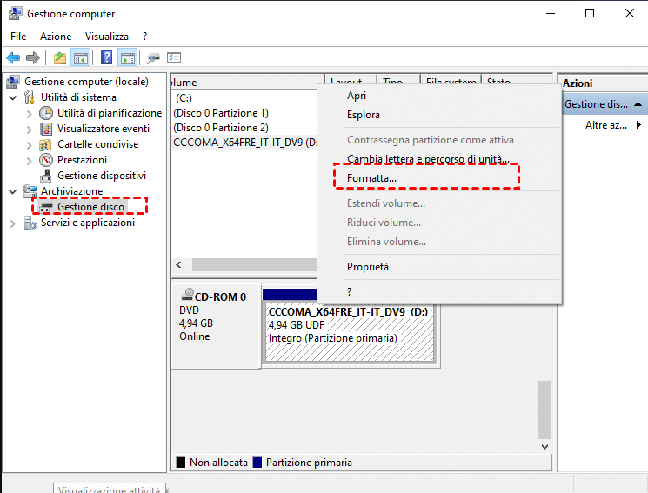Maximize the Gestione computer window

(590, 13)
